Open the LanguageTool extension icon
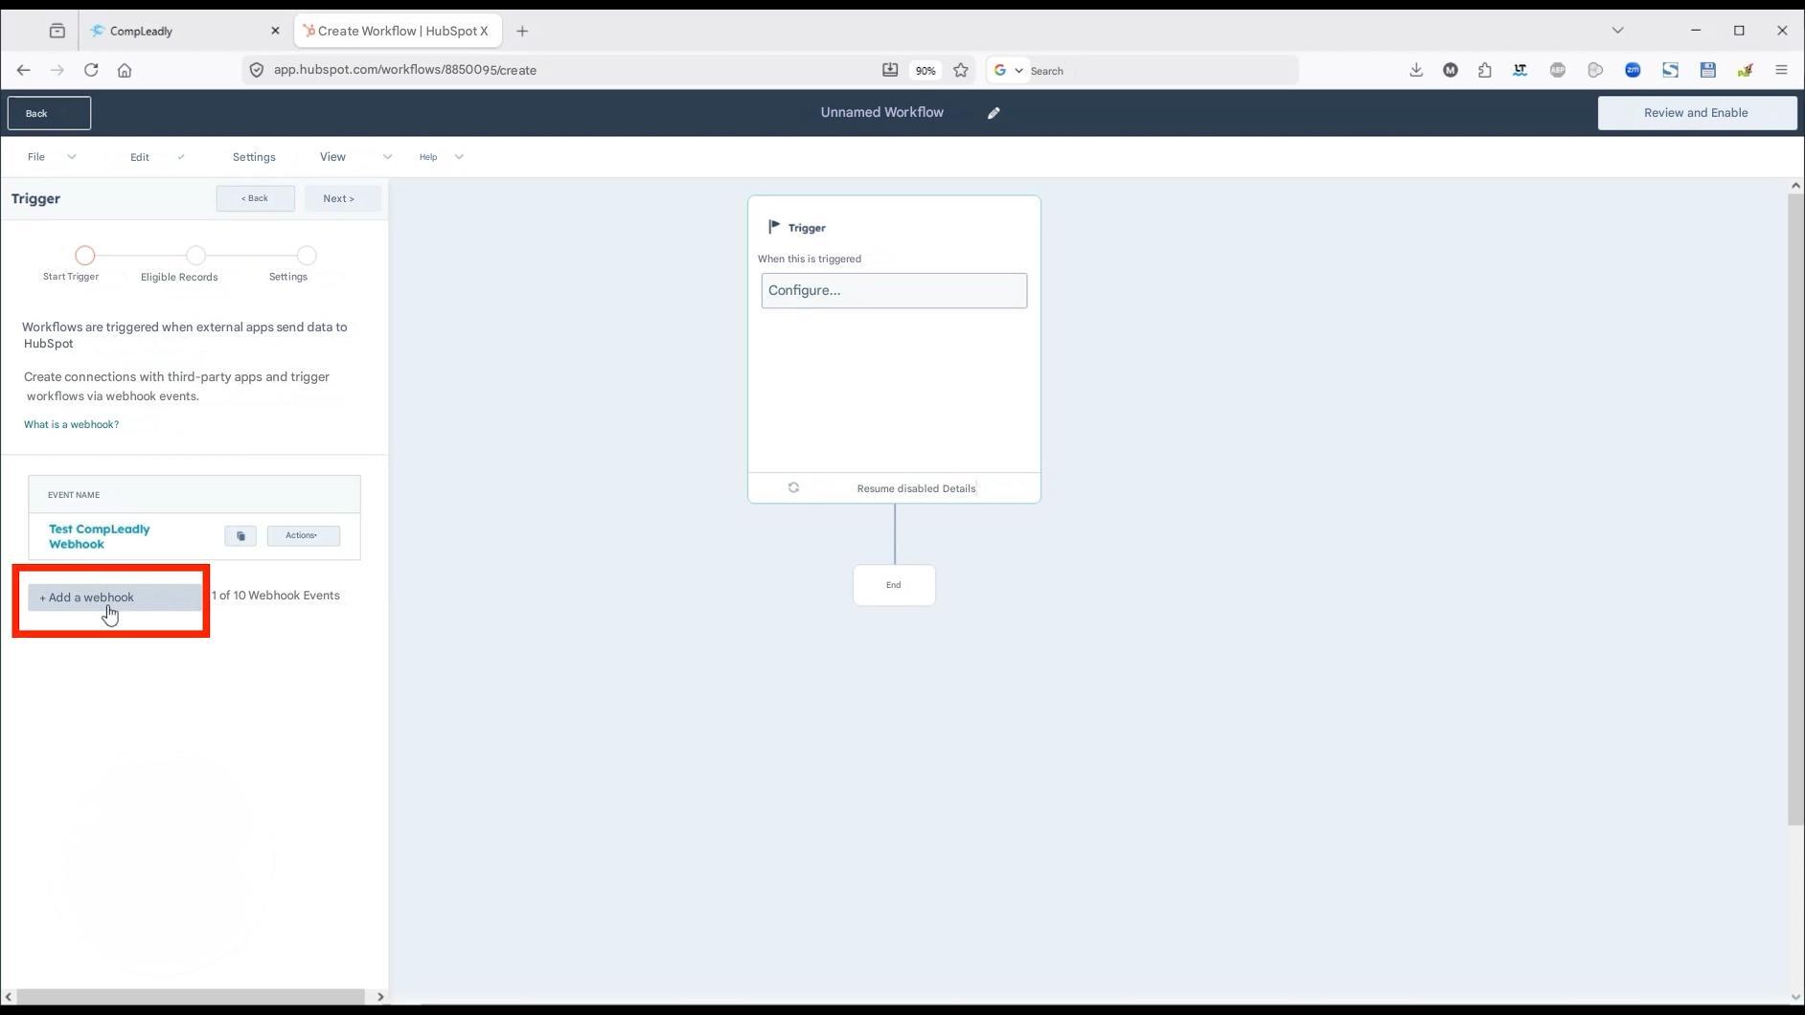This screenshot has width=1805, height=1015. tap(1519, 70)
